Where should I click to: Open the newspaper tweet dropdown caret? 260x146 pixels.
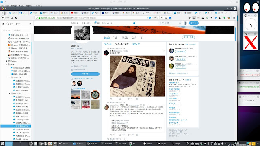click(x=164, y=51)
